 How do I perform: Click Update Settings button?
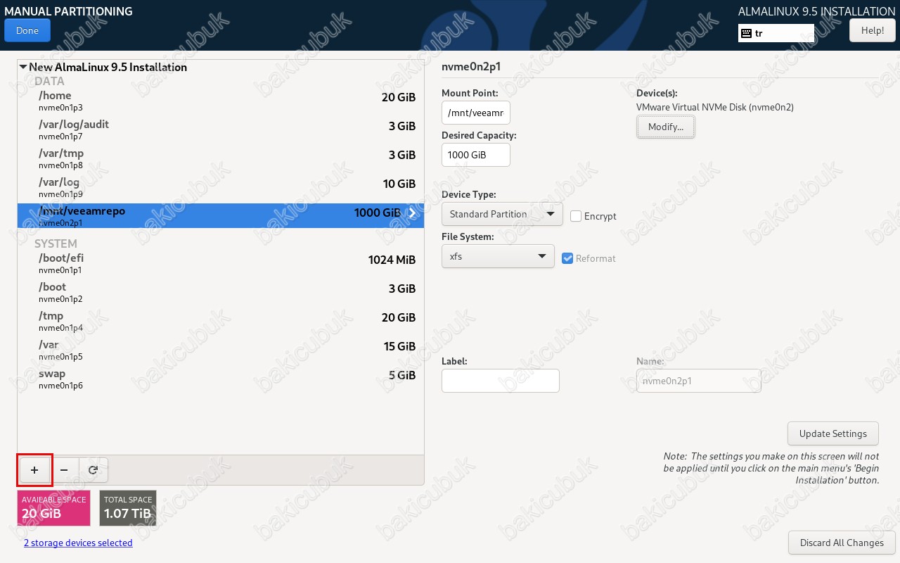coord(833,434)
